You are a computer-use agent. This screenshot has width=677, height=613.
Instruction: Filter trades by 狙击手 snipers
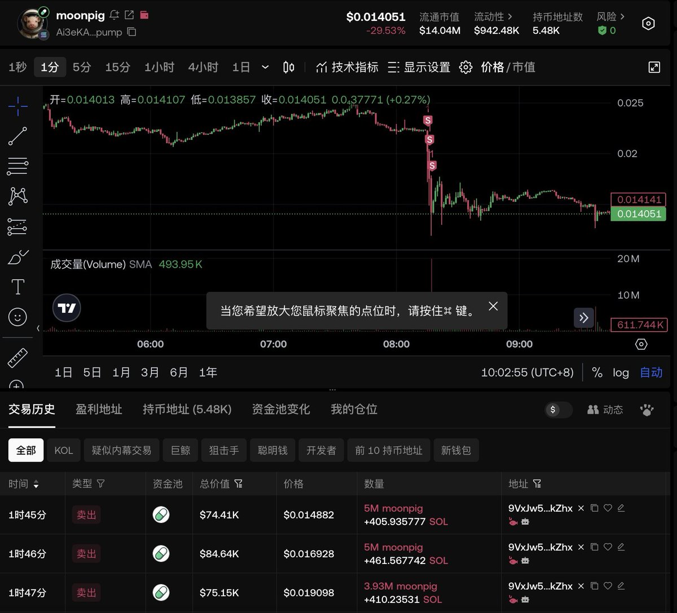coord(224,450)
